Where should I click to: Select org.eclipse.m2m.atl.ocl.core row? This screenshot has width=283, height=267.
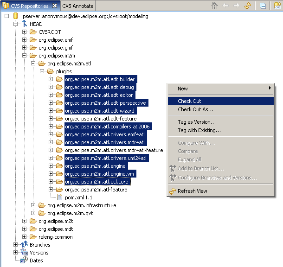pos(97,182)
